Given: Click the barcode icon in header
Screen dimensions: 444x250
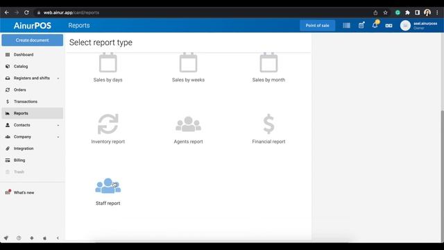Looking at the screenshot, I should pos(346,26).
